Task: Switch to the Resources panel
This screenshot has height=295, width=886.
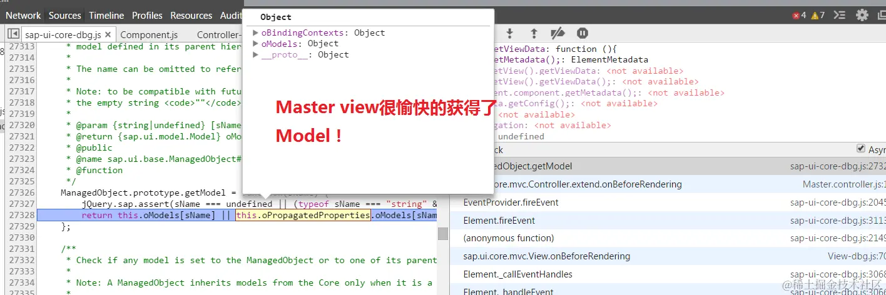Action: coord(191,15)
